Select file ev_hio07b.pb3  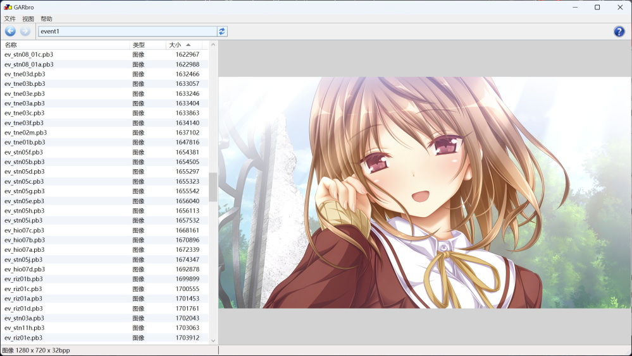click(104, 240)
